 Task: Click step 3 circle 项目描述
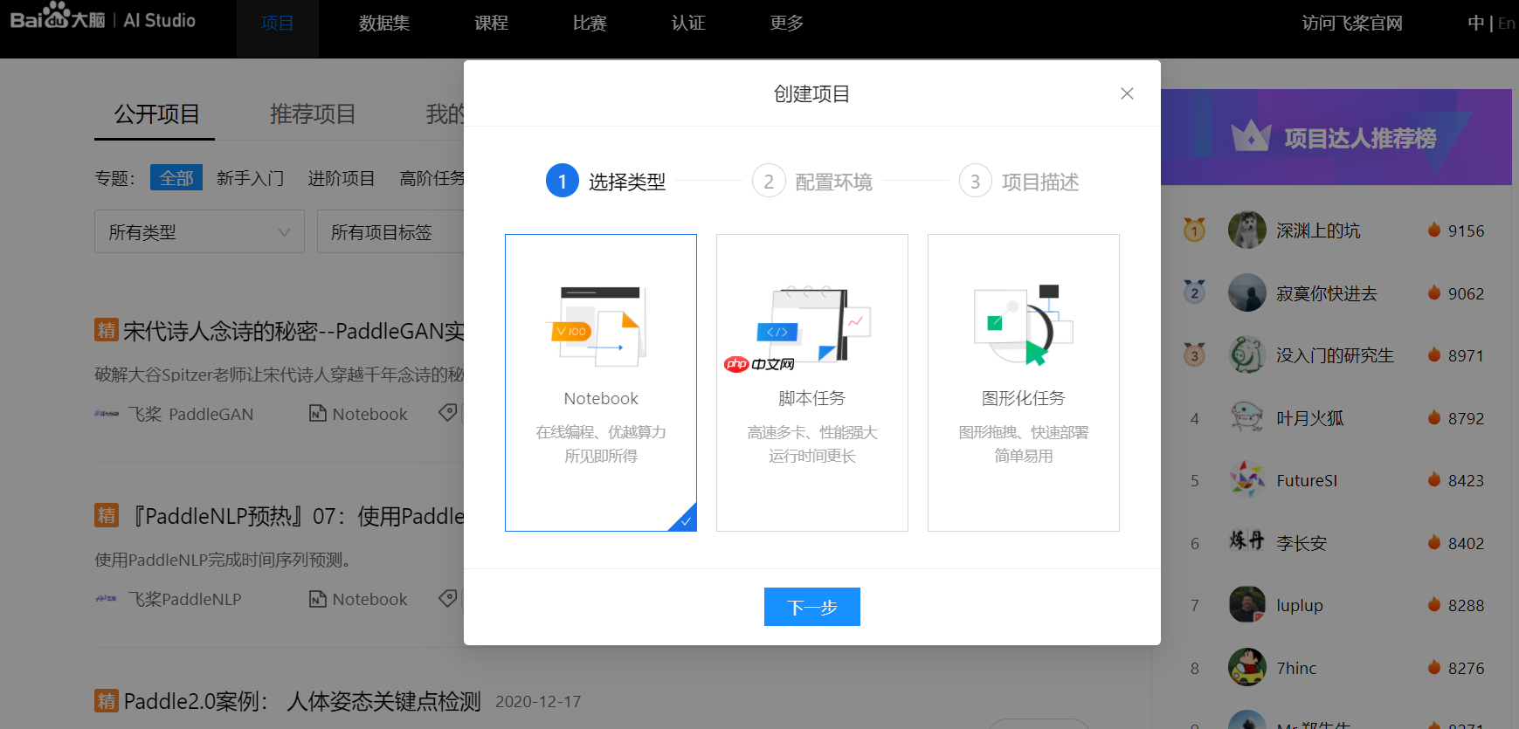975,181
